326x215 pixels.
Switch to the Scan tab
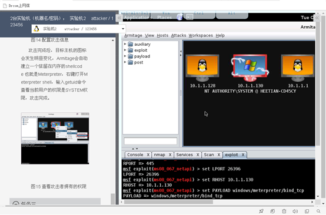tap(209, 155)
